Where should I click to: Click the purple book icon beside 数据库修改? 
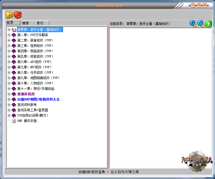(14, 94)
